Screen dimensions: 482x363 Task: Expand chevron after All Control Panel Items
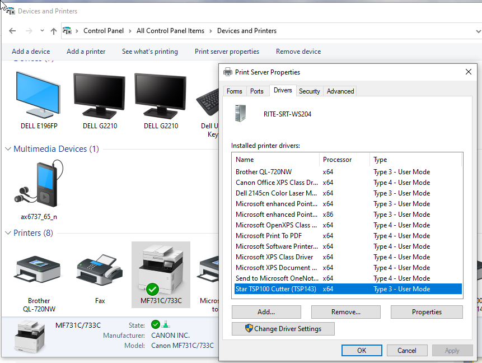pyautogui.click(x=210, y=31)
